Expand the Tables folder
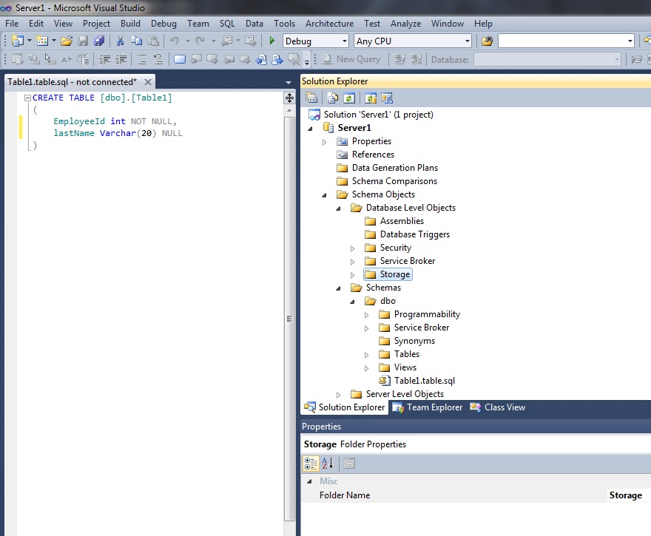Image resolution: width=651 pixels, height=536 pixels. click(367, 355)
